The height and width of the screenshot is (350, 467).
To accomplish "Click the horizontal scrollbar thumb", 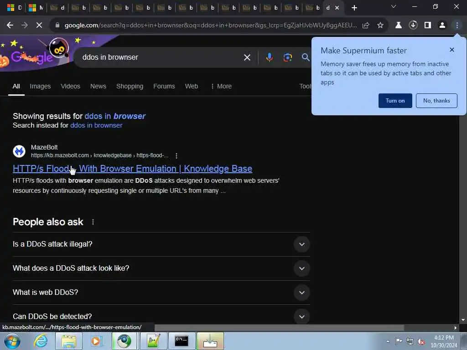I will point(280,327).
